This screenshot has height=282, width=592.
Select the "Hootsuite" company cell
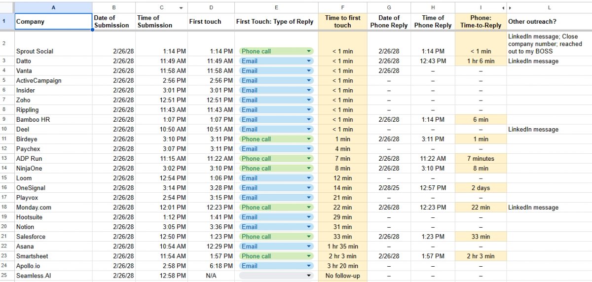[53, 217]
